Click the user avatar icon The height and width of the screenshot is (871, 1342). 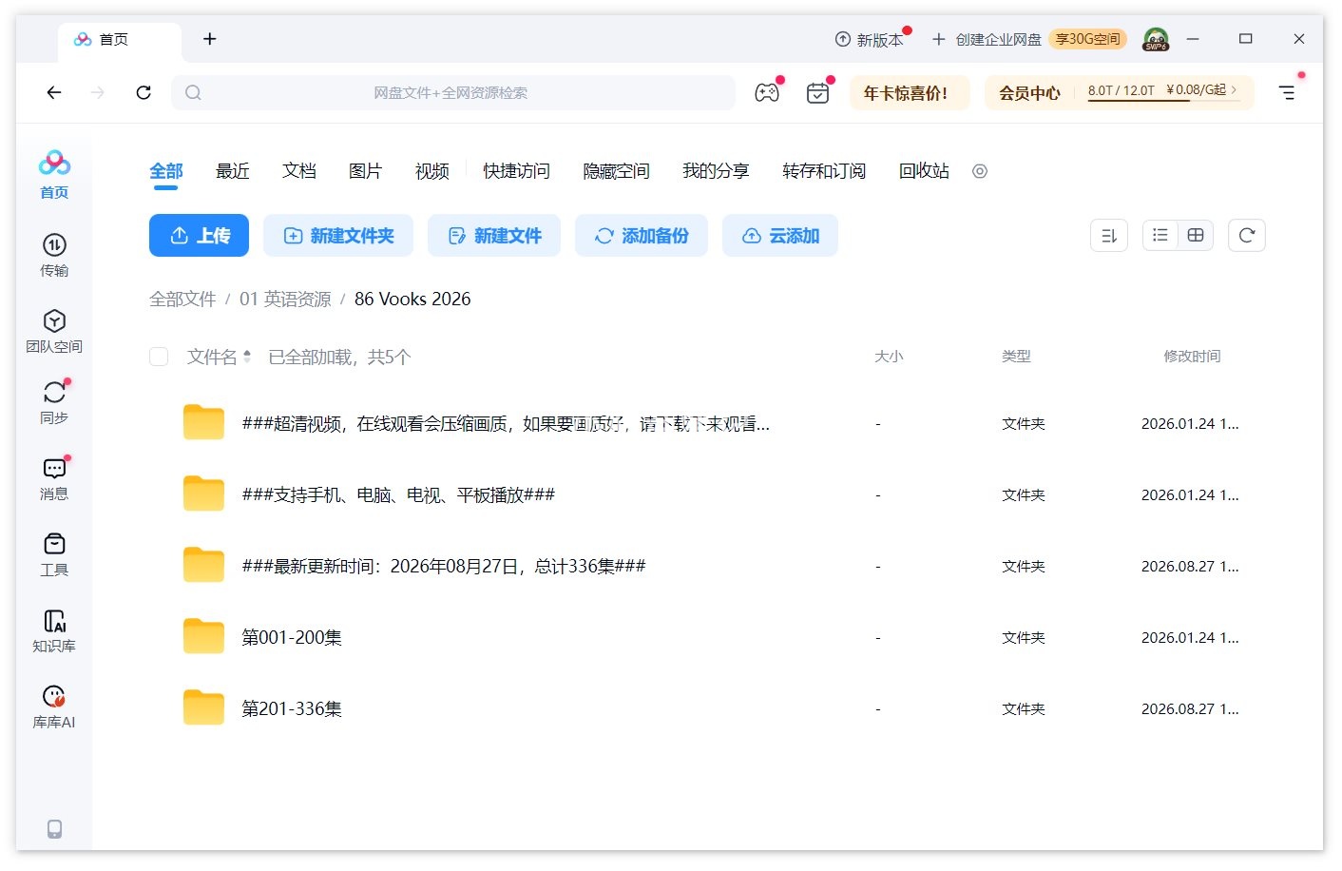click(1156, 39)
